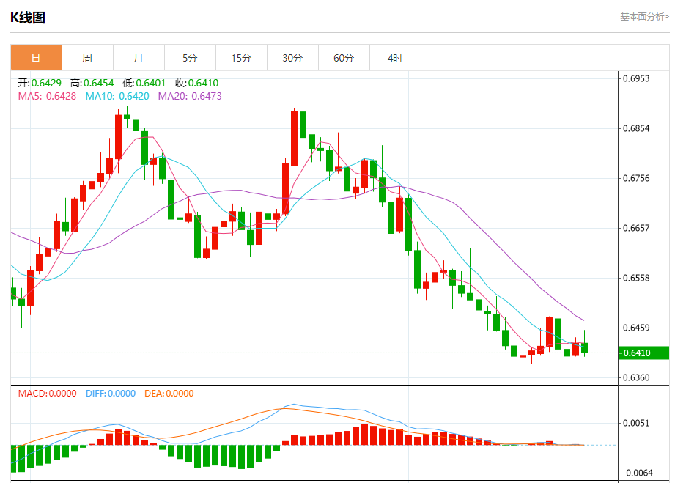Click the 0.6558 price axis label
This screenshot has width=675, height=483.
click(x=636, y=278)
